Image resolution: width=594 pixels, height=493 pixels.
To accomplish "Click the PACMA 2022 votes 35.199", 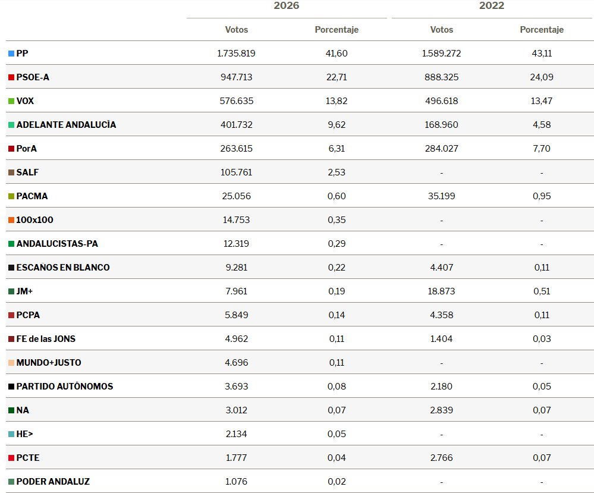I will click(x=442, y=196).
